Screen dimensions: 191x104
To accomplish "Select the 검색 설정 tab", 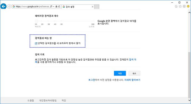I will pyautogui.click(x=78, y=7).
